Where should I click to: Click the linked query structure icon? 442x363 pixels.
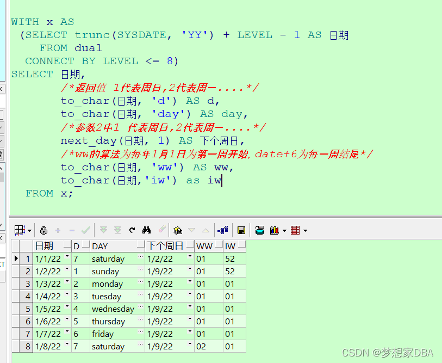223,230
